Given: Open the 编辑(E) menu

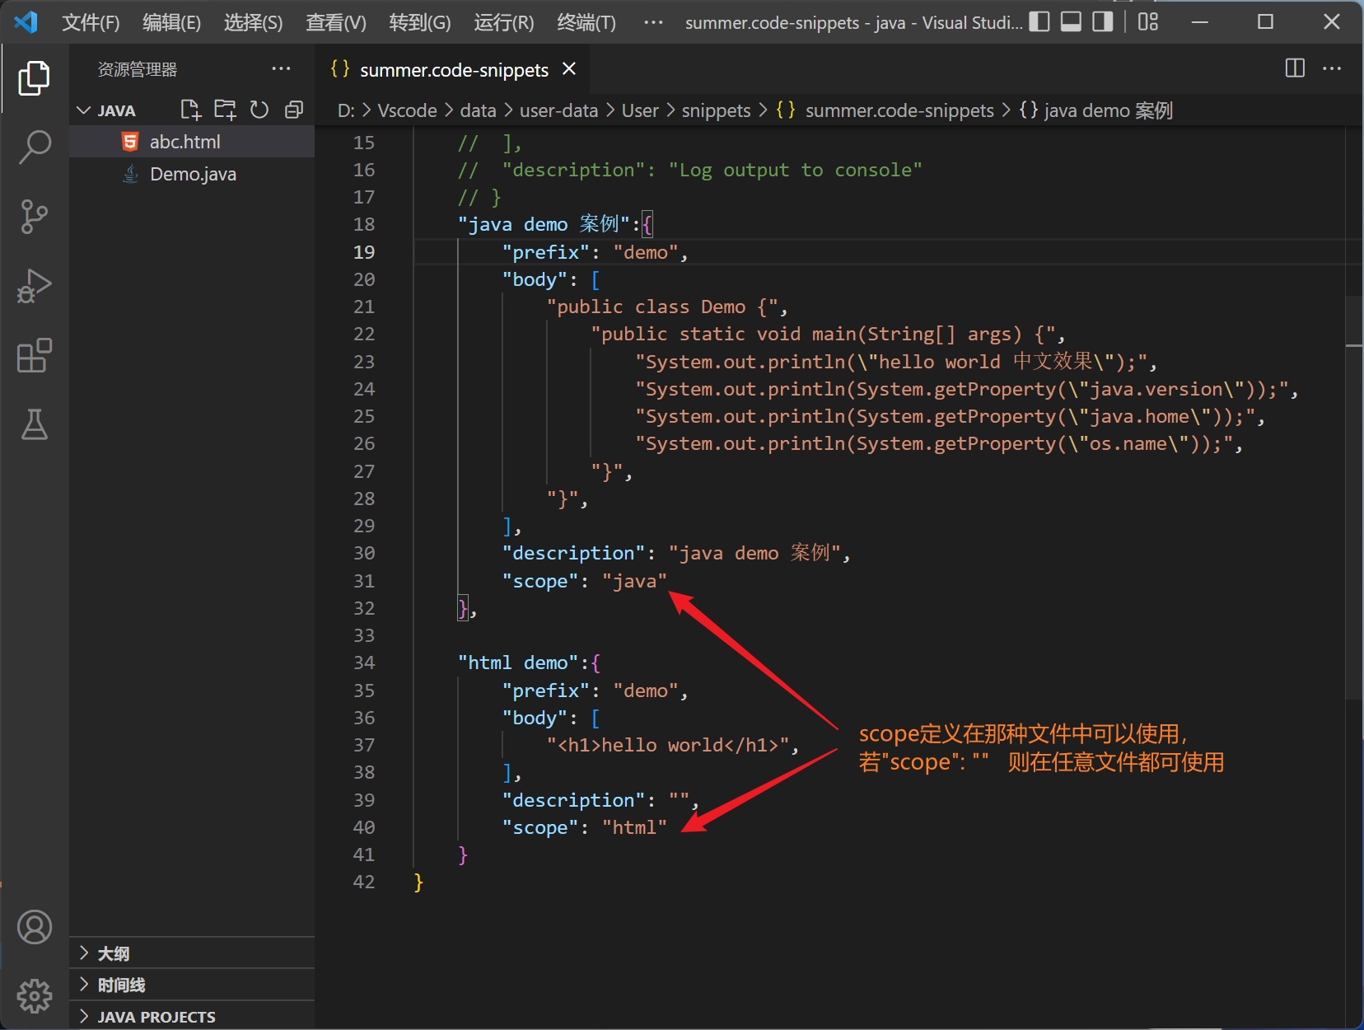Looking at the screenshot, I should [171, 22].
